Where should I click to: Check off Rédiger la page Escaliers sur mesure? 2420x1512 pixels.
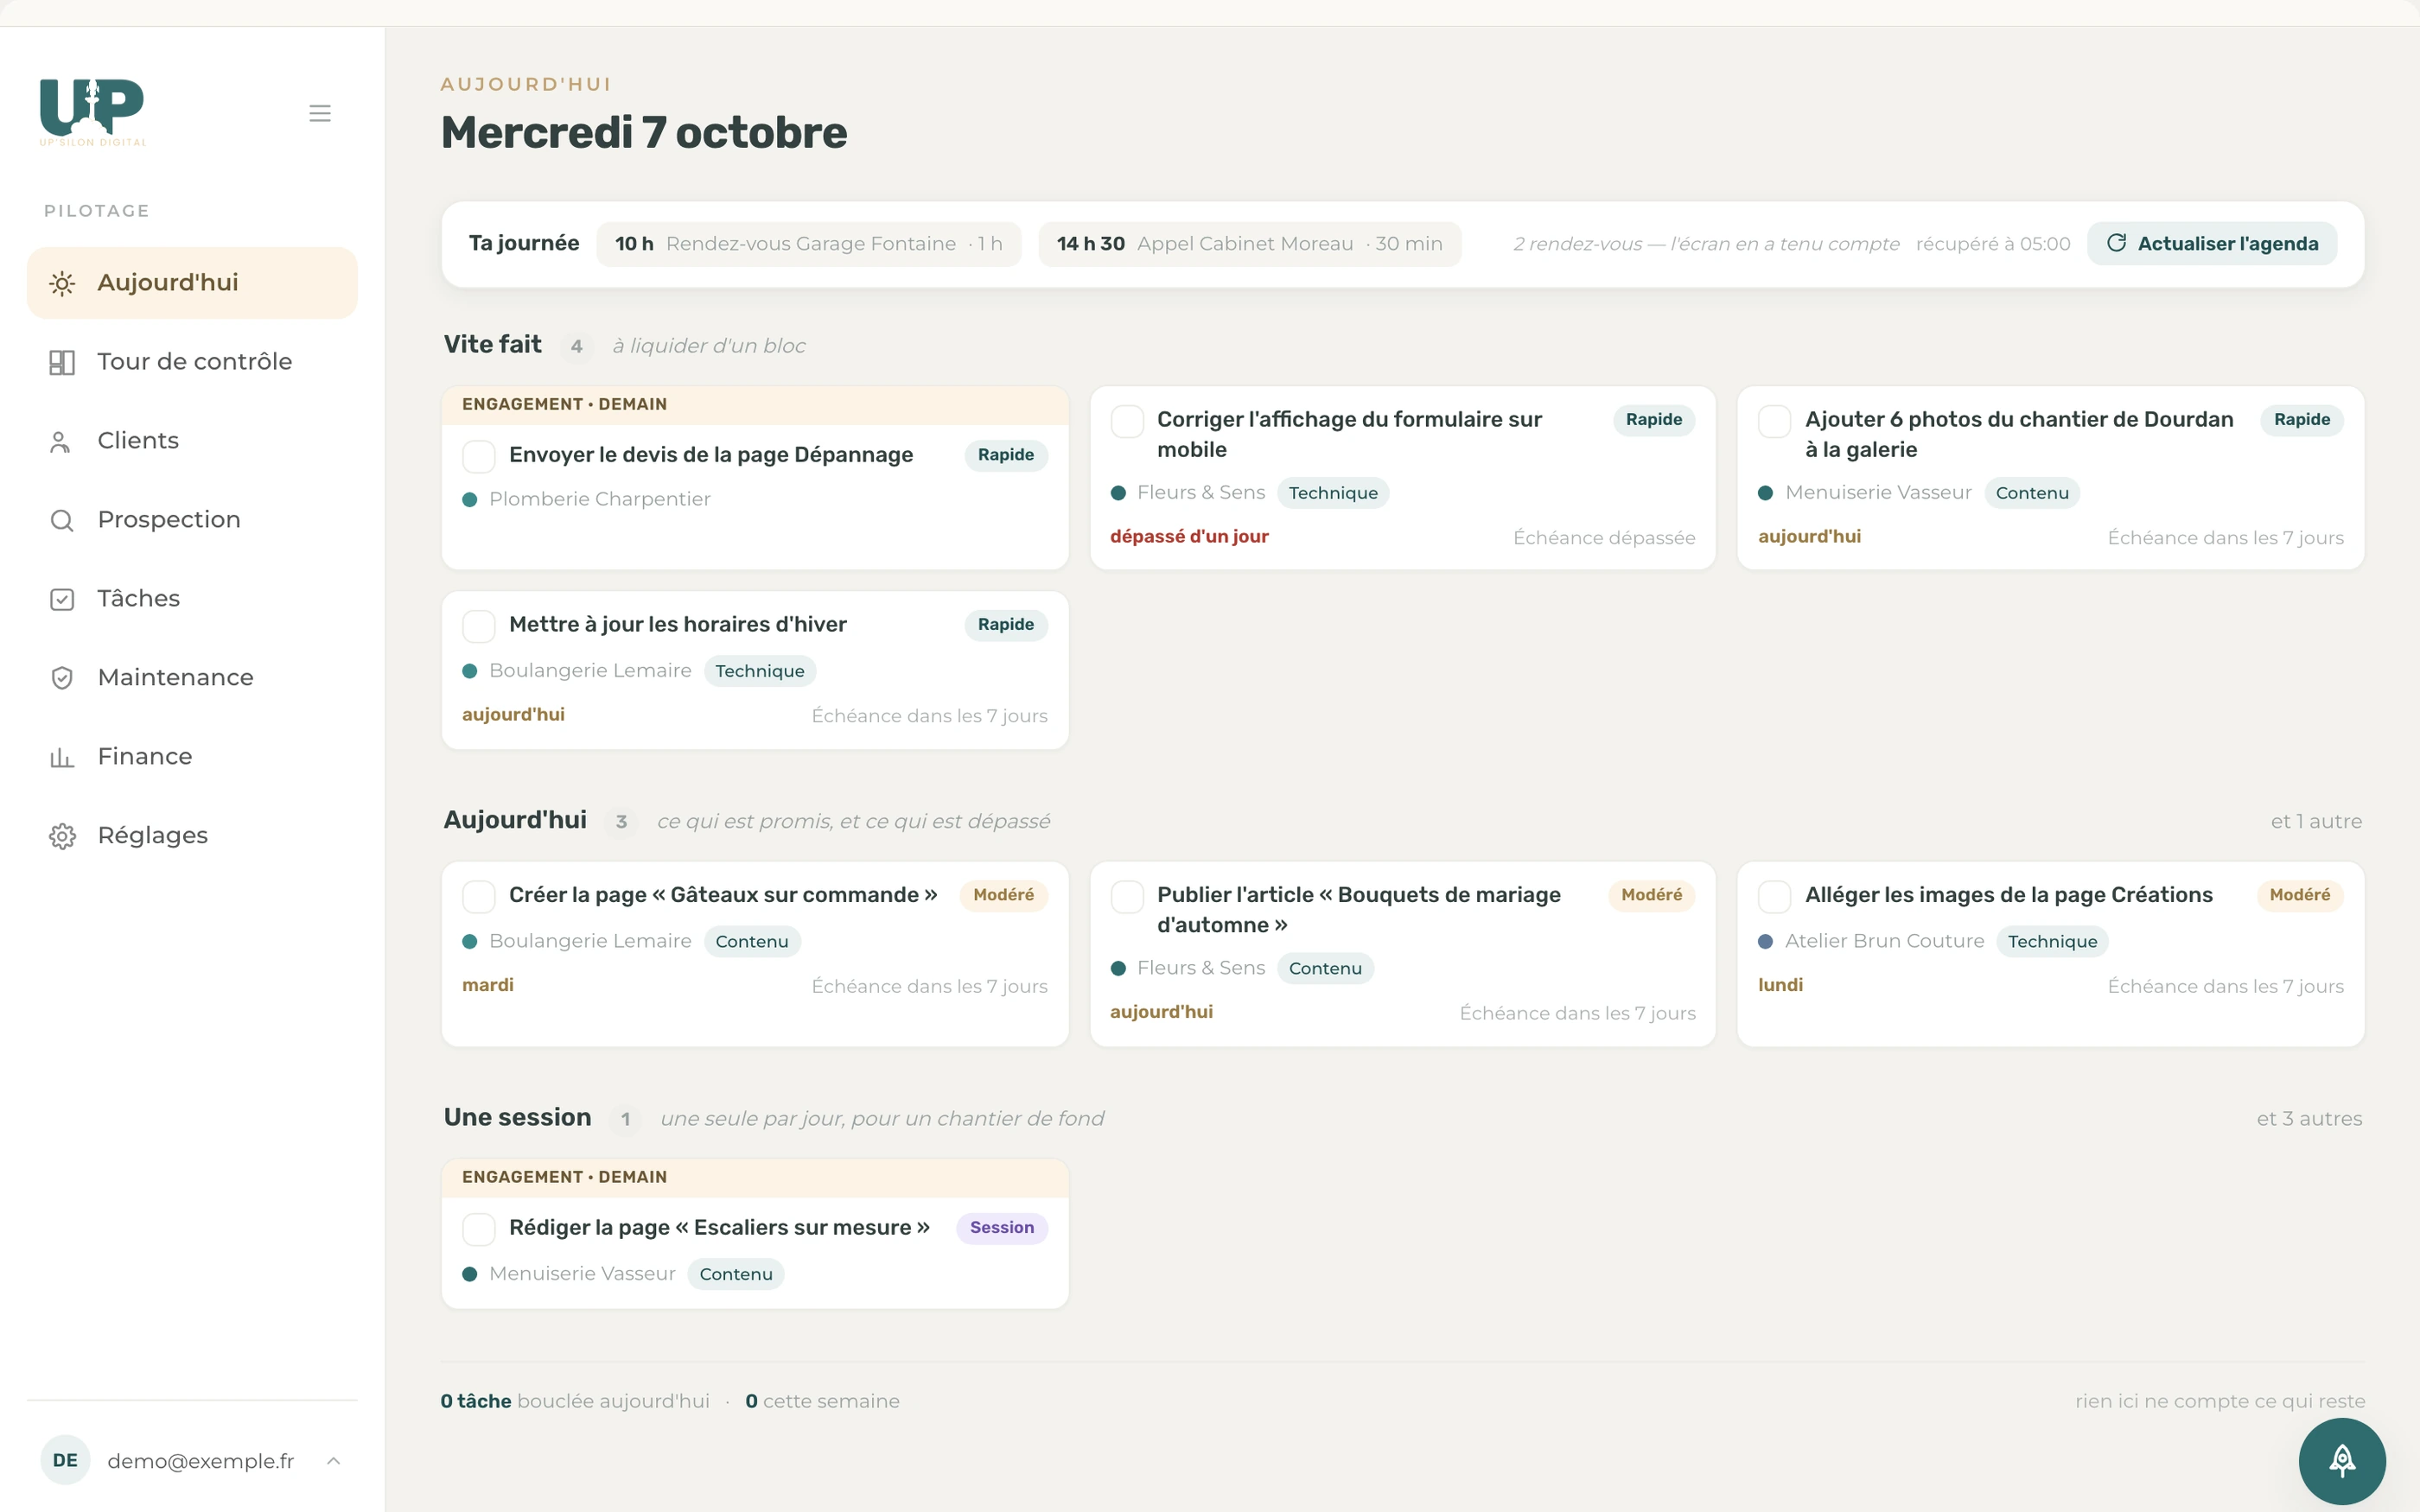[479, 1229]
